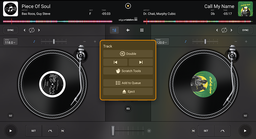The image size is (256, 139).
Task: Click artist Dr. Chaii, Murphy Cubic
Action: tap(160, 14)
